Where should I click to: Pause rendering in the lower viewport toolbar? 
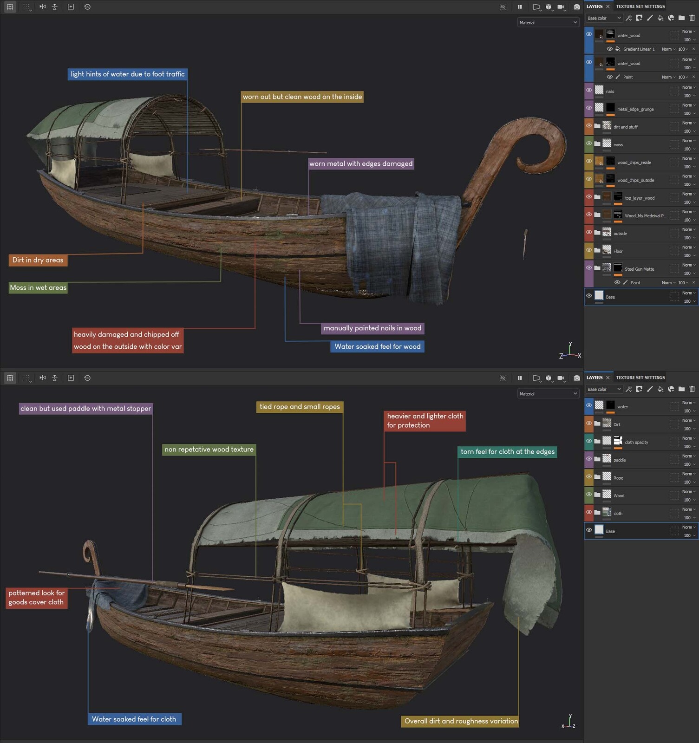tap(520, 378)
